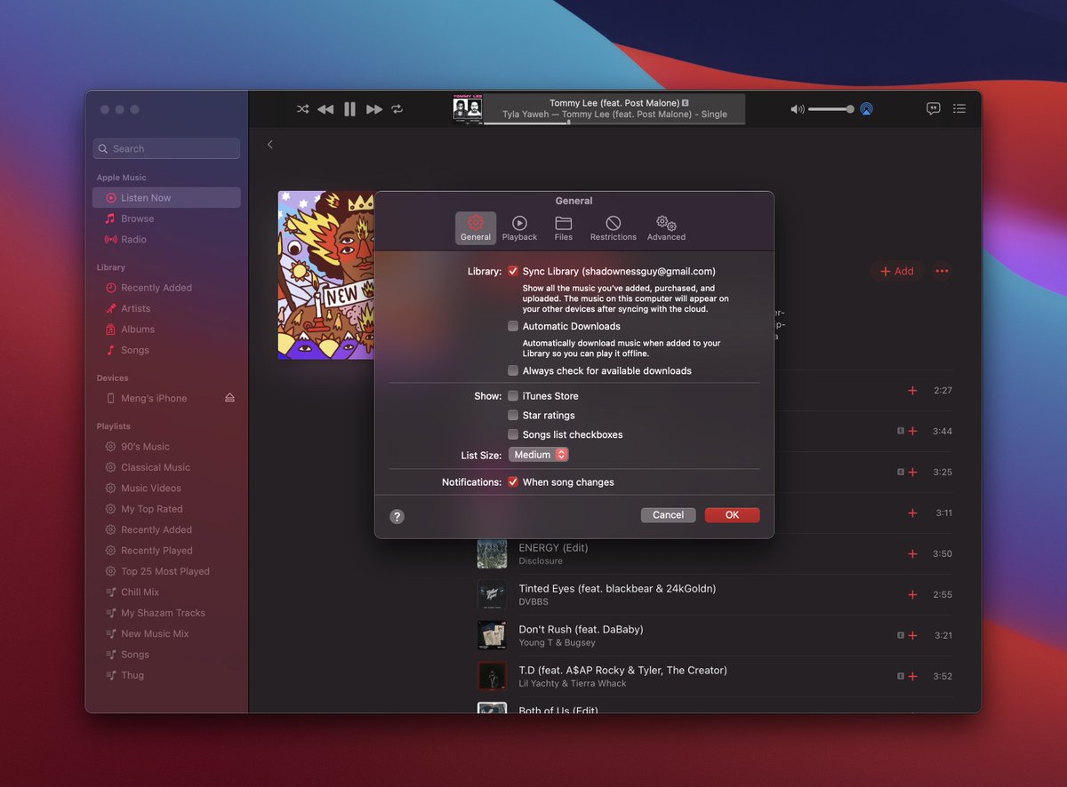Switch to the Playback preferences tab

coord(519,227)
